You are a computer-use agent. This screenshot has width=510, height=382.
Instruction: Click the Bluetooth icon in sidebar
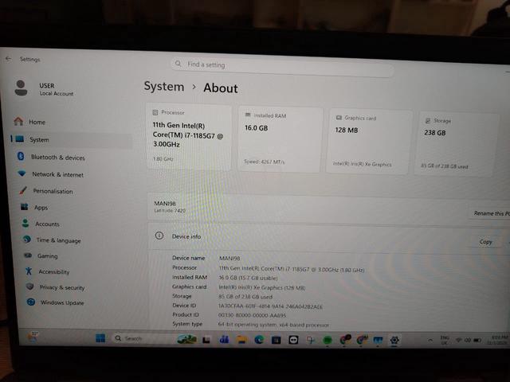(x=21, y=156)
